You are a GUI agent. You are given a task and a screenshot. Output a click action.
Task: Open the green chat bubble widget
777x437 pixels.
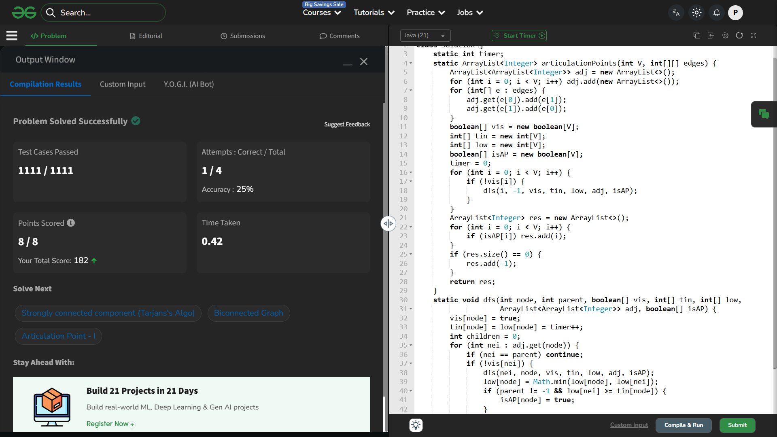coord(764,115)
